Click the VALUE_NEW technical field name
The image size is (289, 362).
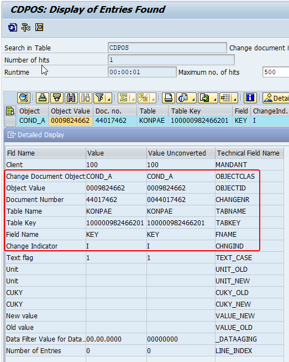coord(235,316)
